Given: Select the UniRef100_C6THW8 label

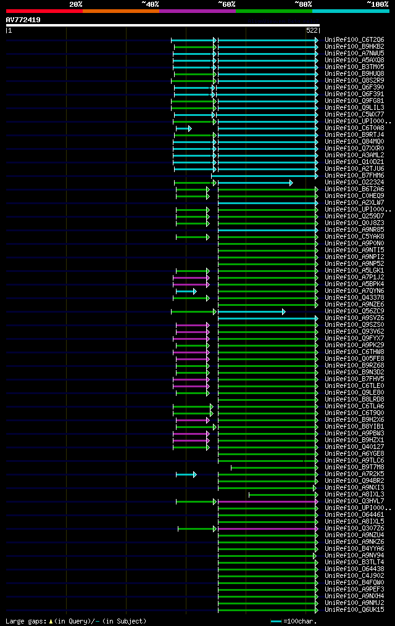Looking at the screenshot, I should pos(354,352).
